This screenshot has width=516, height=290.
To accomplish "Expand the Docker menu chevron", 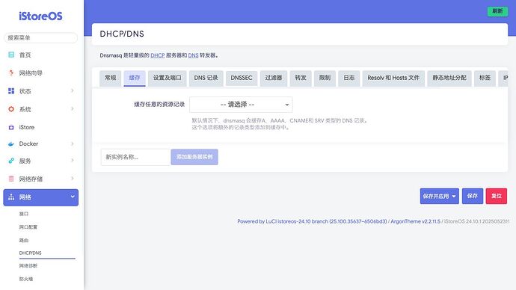I will [72, 144].
